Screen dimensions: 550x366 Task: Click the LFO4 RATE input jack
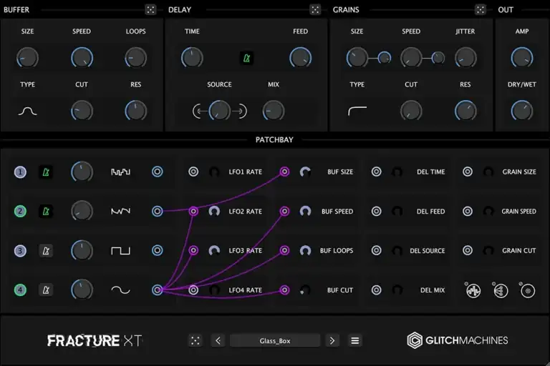pos(193,290)
